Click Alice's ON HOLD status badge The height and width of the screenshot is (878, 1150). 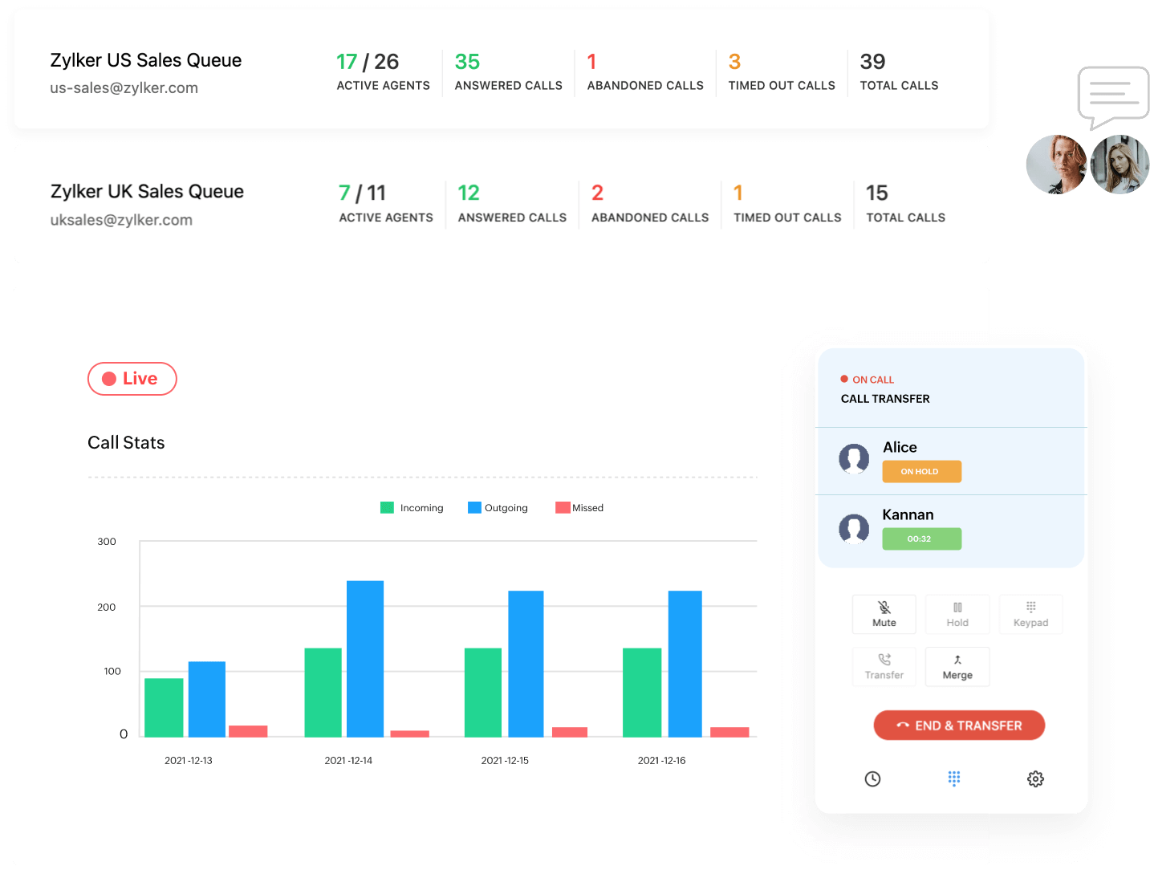(x=921, y=472)
